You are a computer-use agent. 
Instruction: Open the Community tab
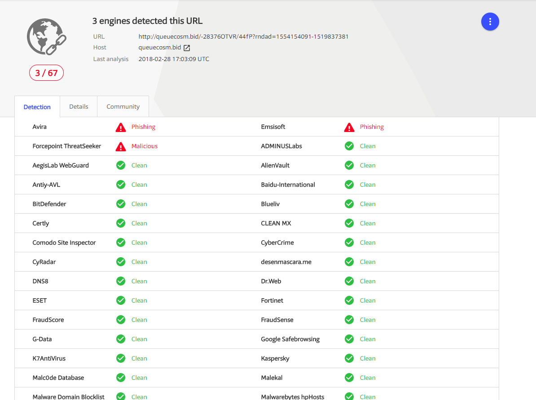click(123, 106)
